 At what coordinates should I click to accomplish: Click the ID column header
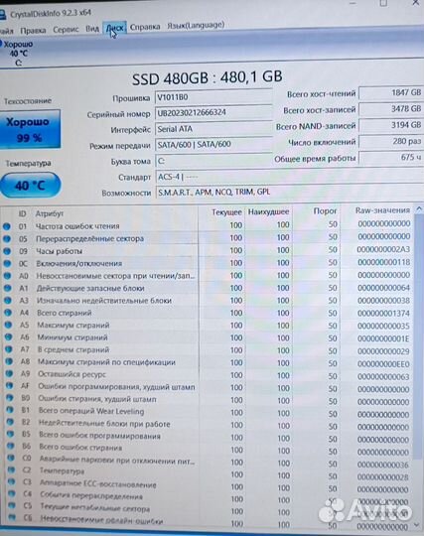tap(22, 214)
